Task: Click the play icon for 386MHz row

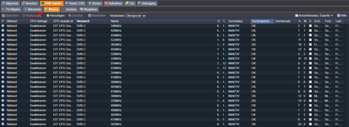Action: pos(3,96)
